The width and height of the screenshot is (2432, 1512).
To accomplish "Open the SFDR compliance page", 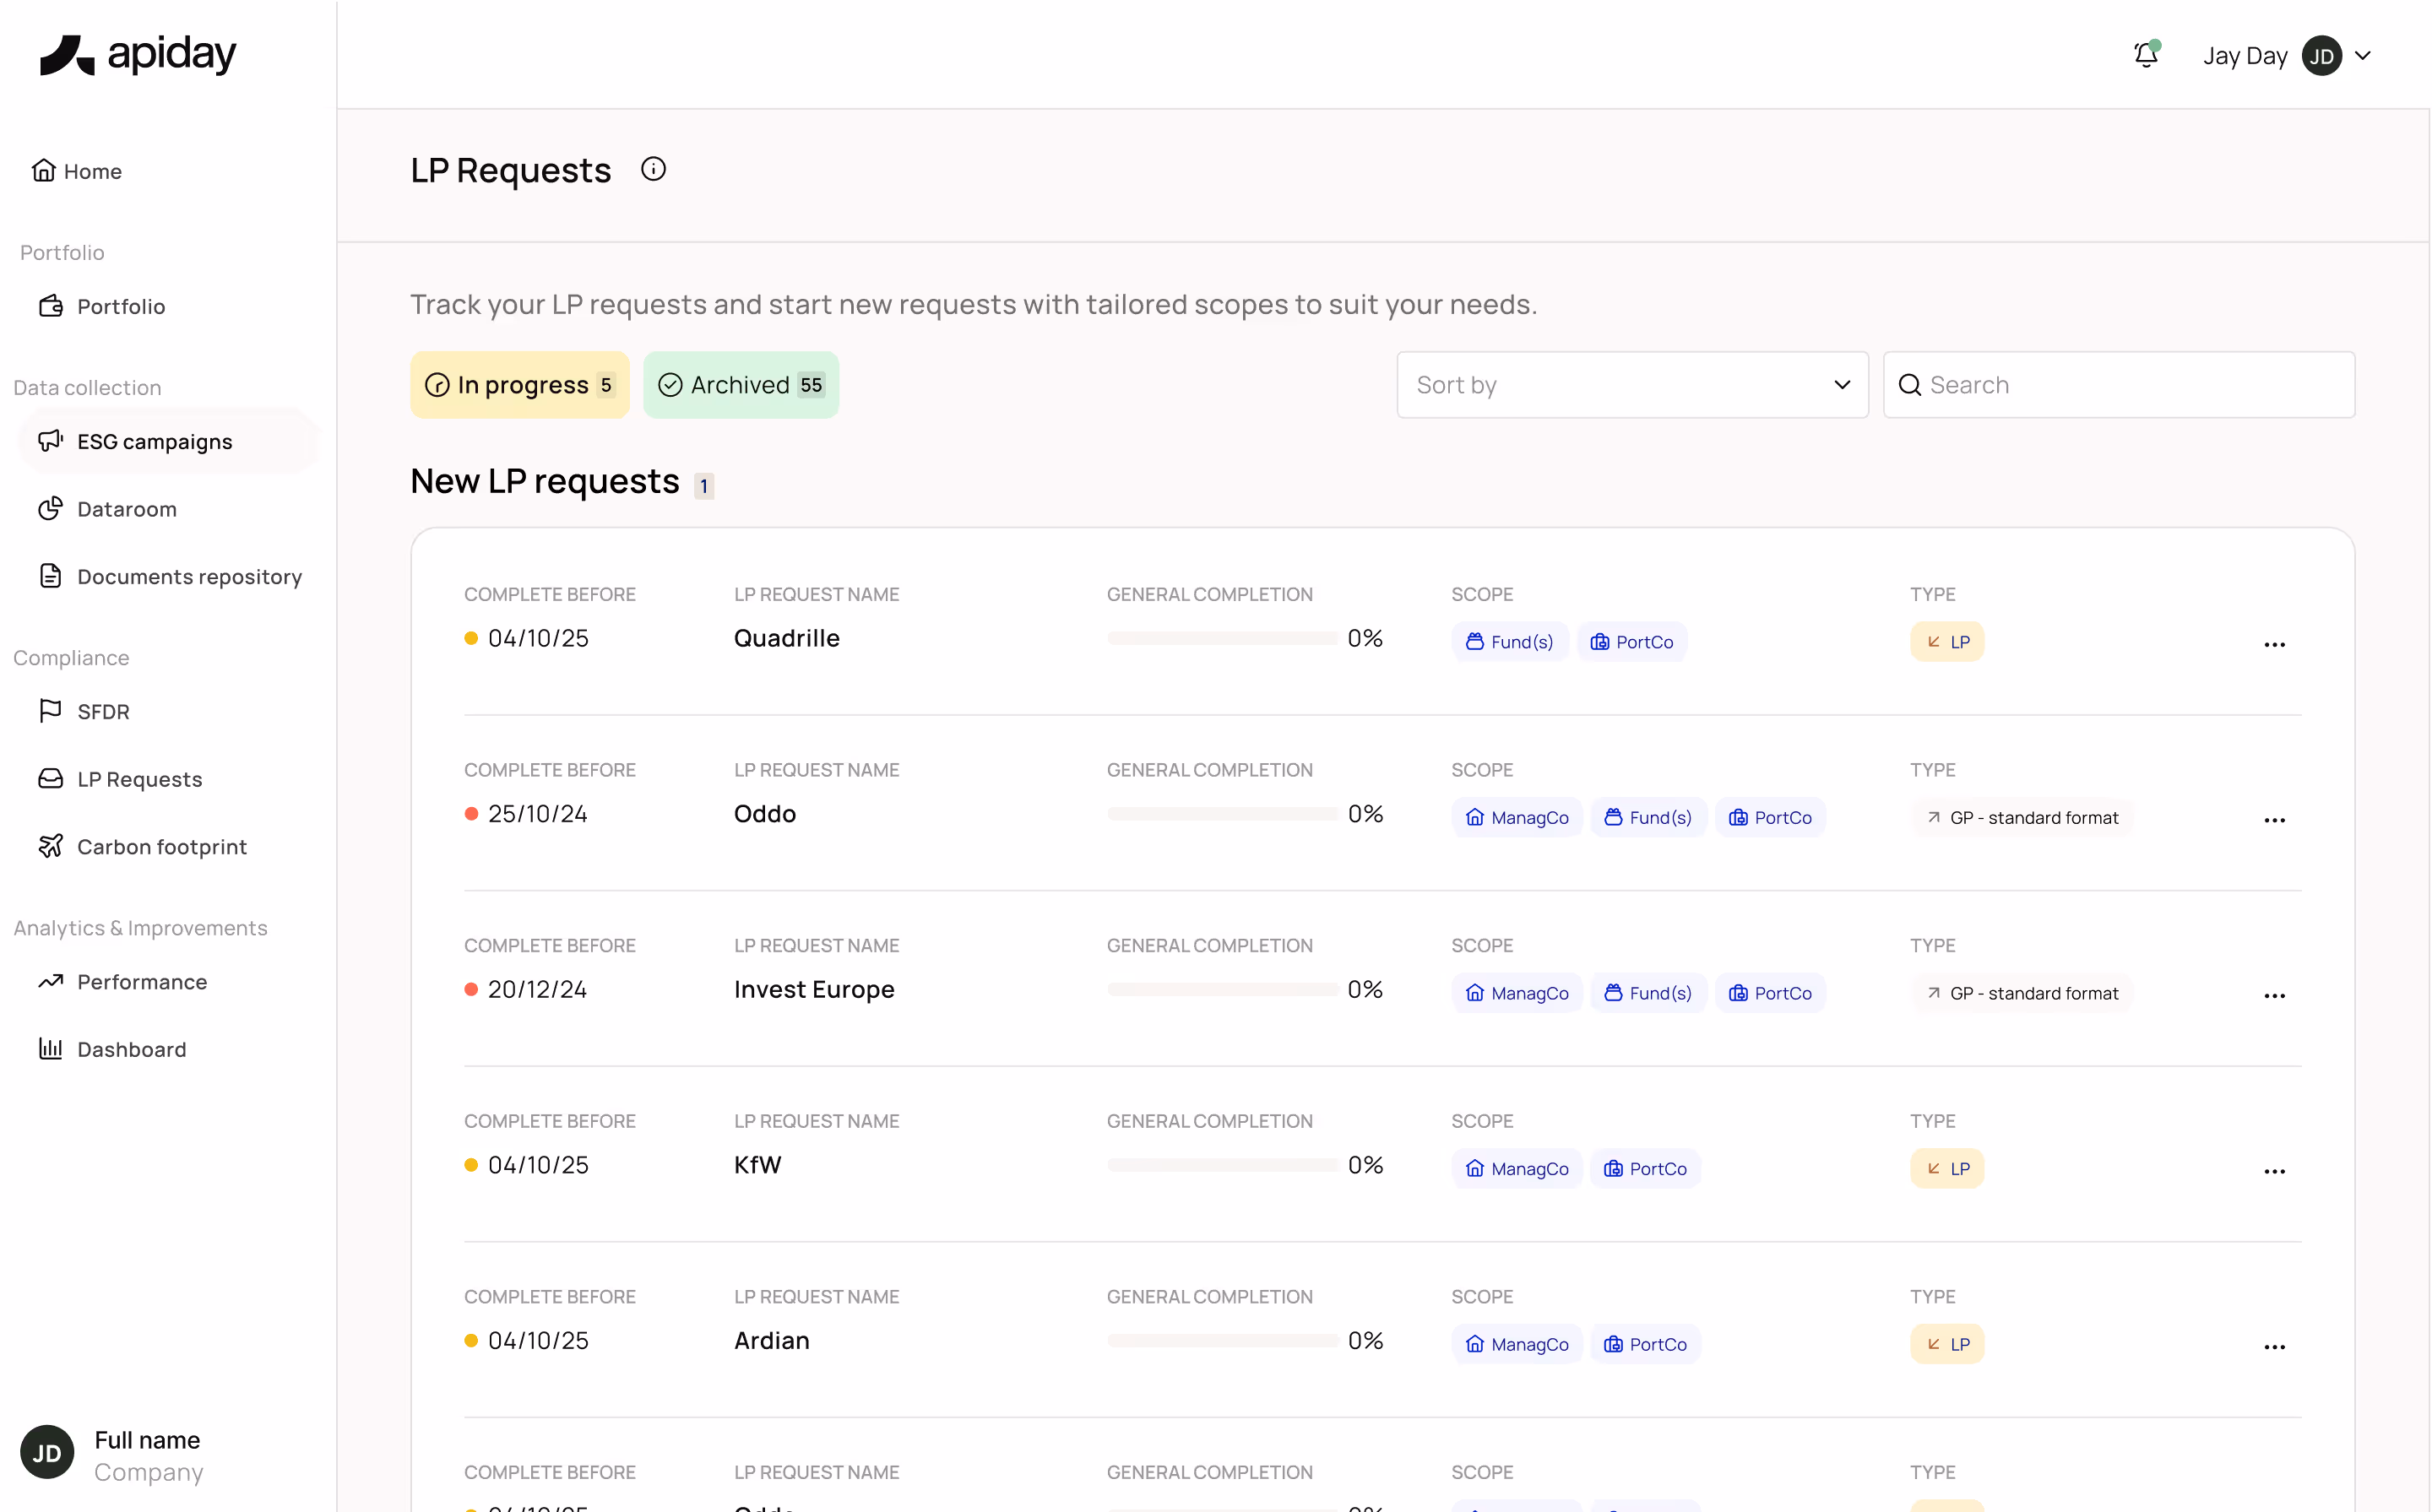I will pyautogui.click(x=102, y=712).
